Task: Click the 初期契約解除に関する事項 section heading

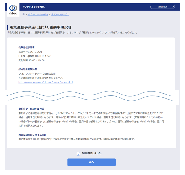Action: point(32,135)
